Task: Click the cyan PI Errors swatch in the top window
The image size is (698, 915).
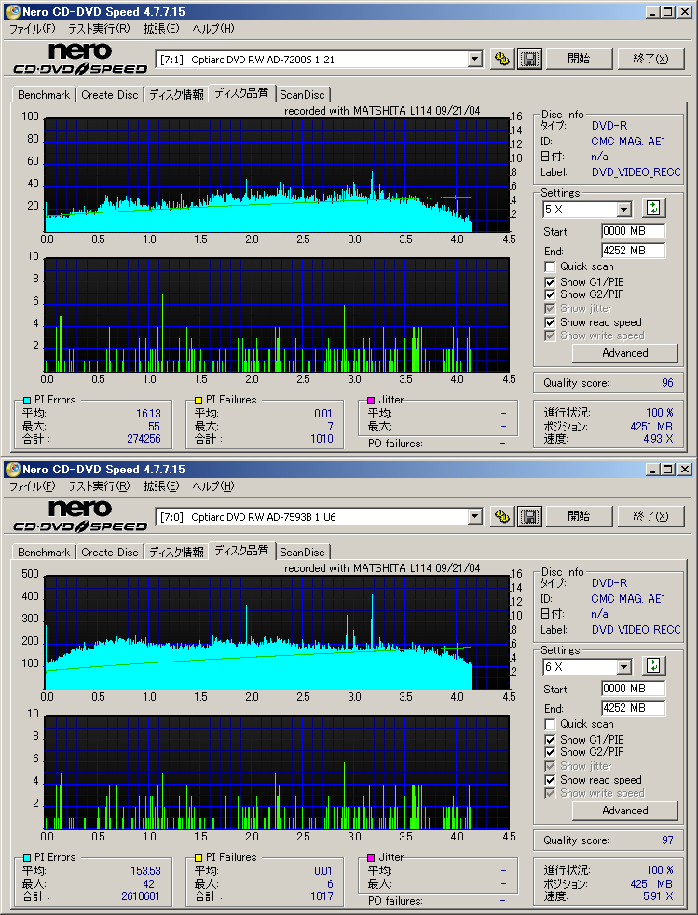Action: tap(27, 401)
